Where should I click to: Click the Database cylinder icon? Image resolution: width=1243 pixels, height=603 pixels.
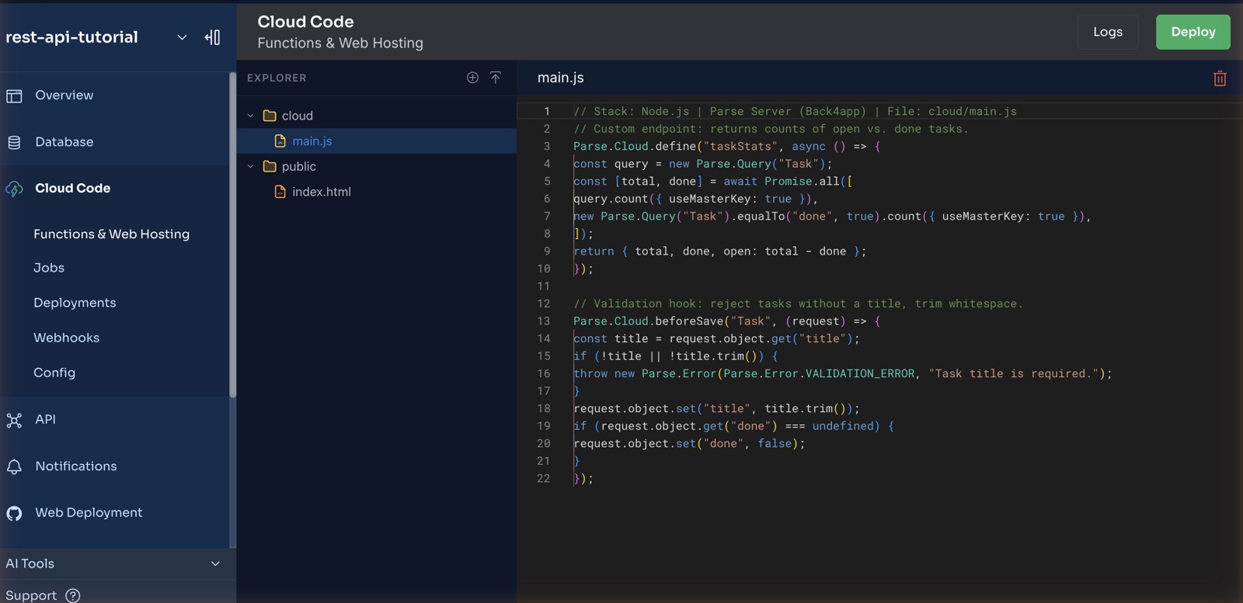coord(14,142)
